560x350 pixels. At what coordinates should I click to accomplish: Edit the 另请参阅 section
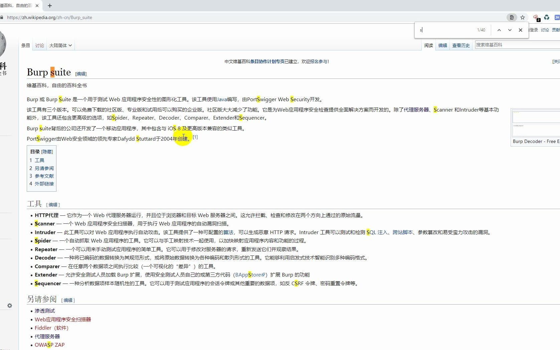click(68, 300)
